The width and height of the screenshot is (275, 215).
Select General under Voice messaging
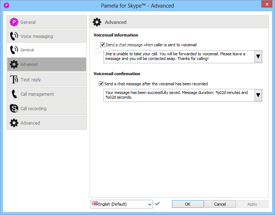pos(46,50)
